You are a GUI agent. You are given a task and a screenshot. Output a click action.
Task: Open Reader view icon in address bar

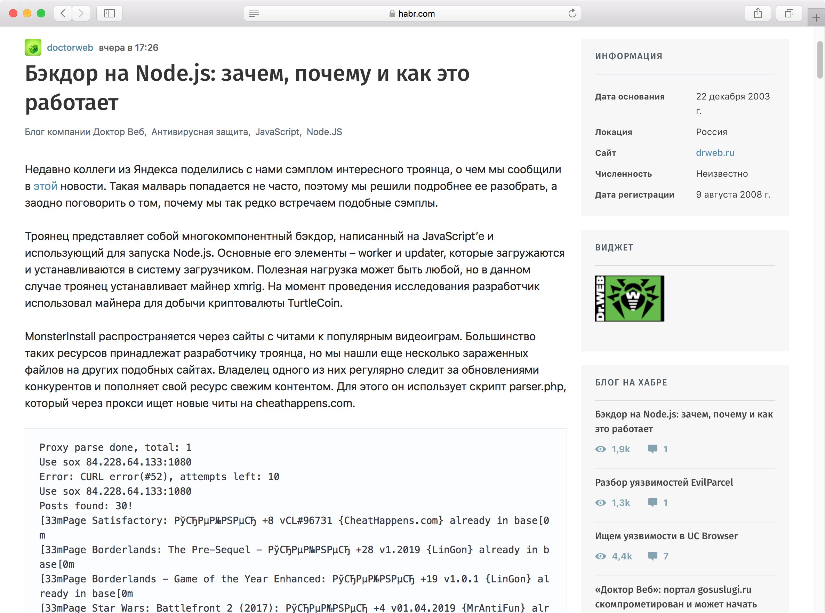click(254, 13)
